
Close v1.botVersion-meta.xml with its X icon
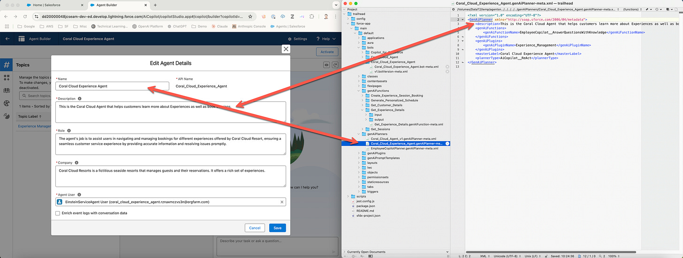pos(447,71)
